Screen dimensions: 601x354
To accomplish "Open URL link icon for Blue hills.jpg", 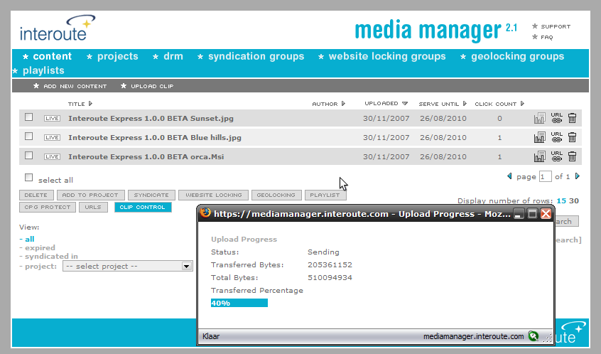I will pos(556,137).
